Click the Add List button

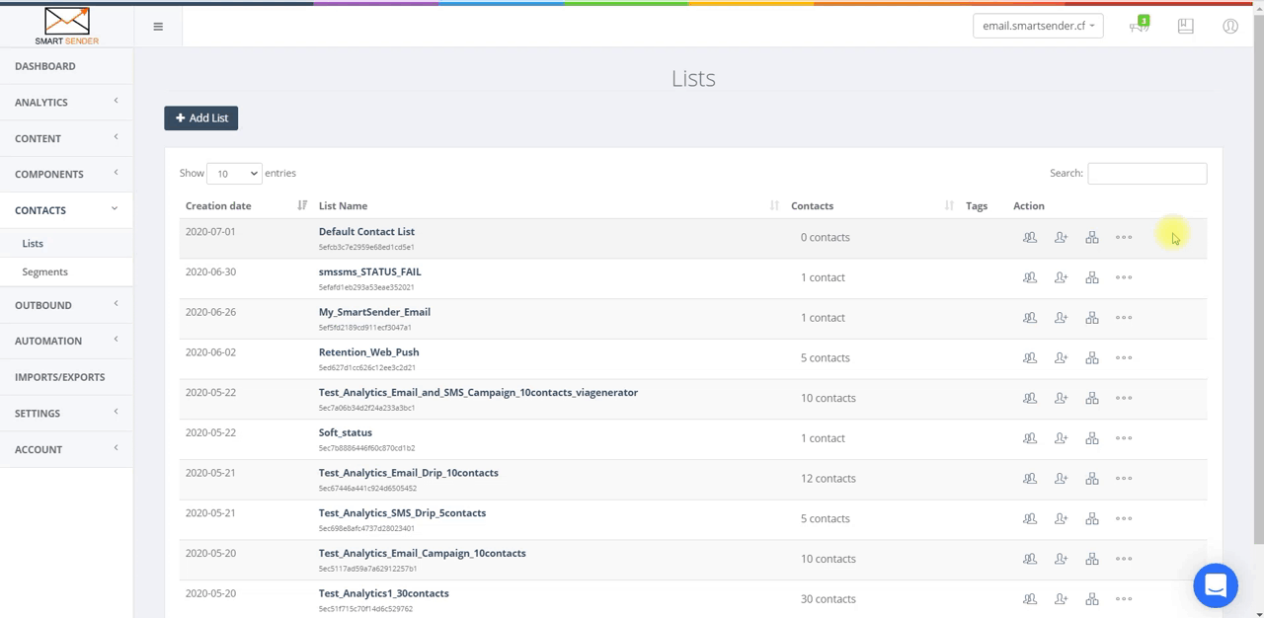click(x=201, y=118)
